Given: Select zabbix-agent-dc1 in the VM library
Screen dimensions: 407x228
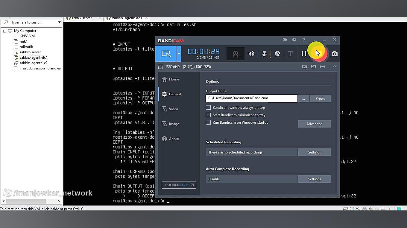Looking at the screenshot, I should 34,58.
